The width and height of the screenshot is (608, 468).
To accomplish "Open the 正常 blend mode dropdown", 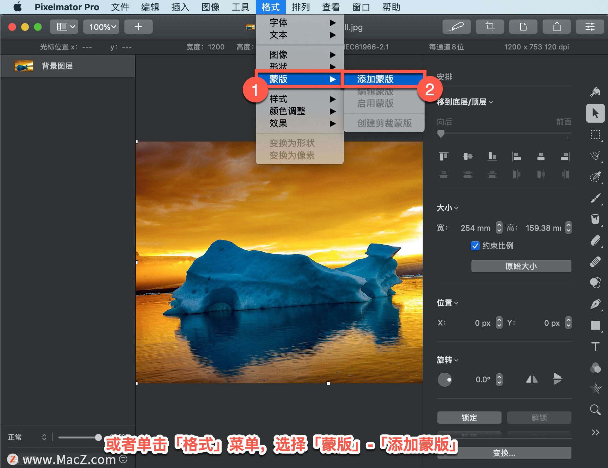I will point(27,437).
